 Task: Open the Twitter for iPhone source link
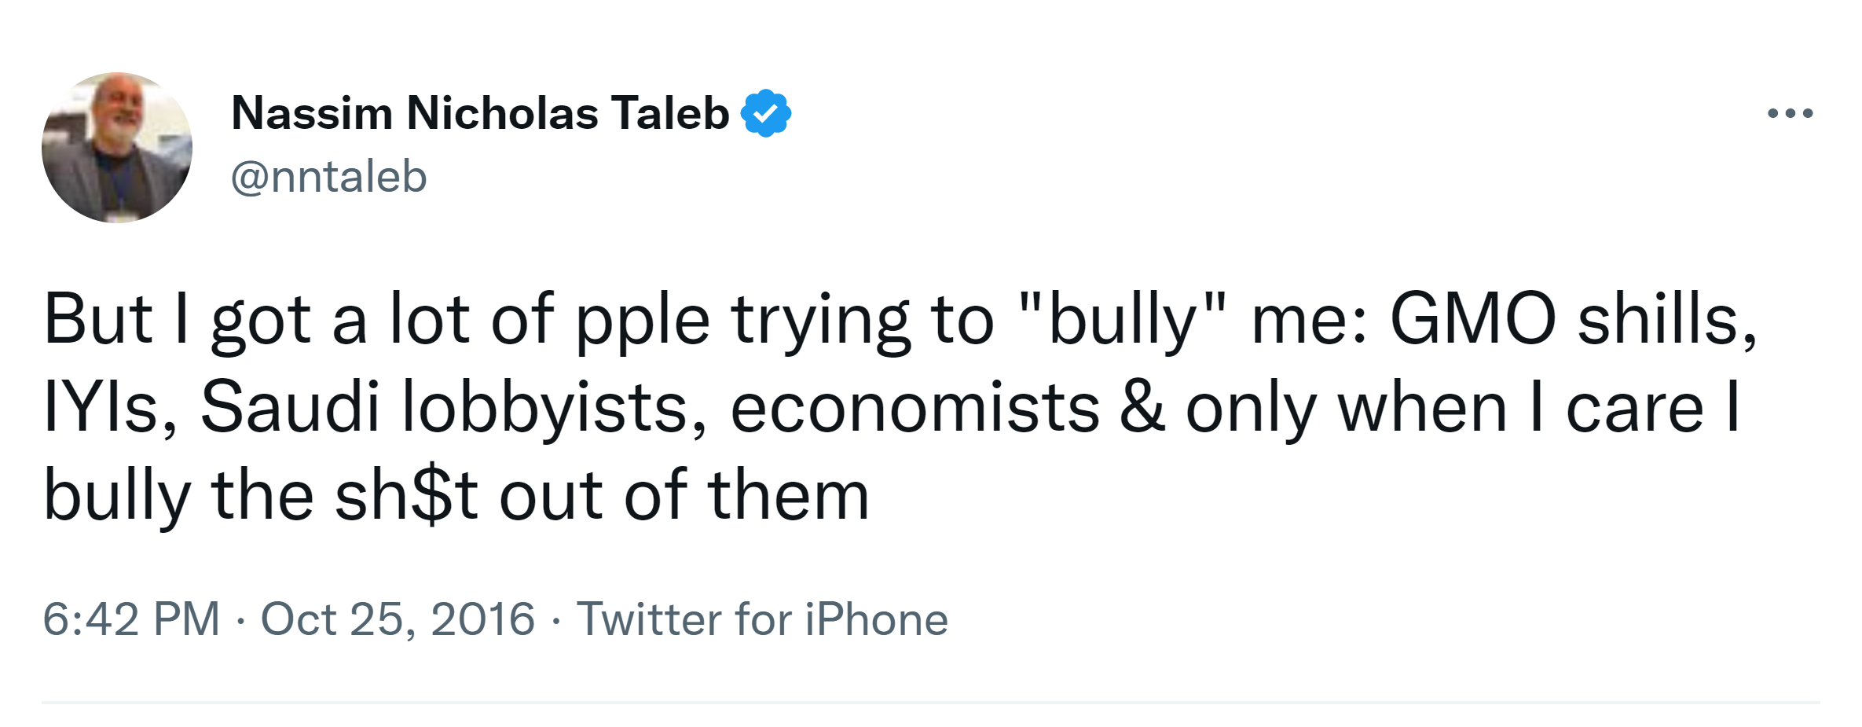point(762,619)
